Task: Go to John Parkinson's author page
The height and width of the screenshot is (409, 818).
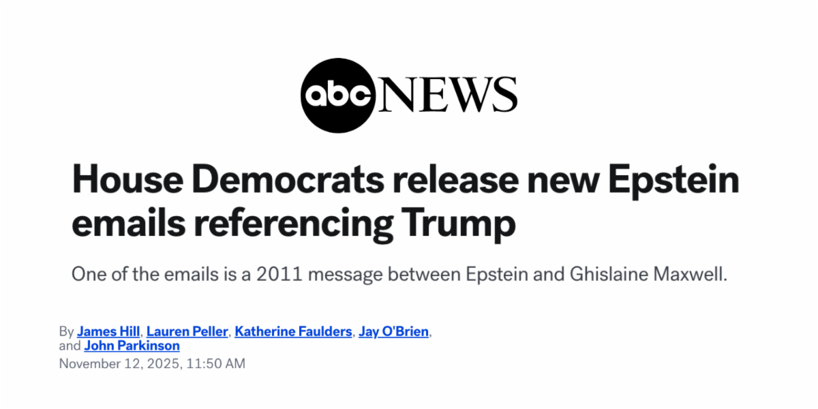Action: click(x=132, y=346)
